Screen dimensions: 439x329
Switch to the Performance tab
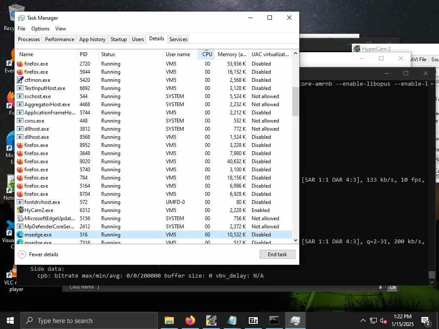tap(60, 39)
